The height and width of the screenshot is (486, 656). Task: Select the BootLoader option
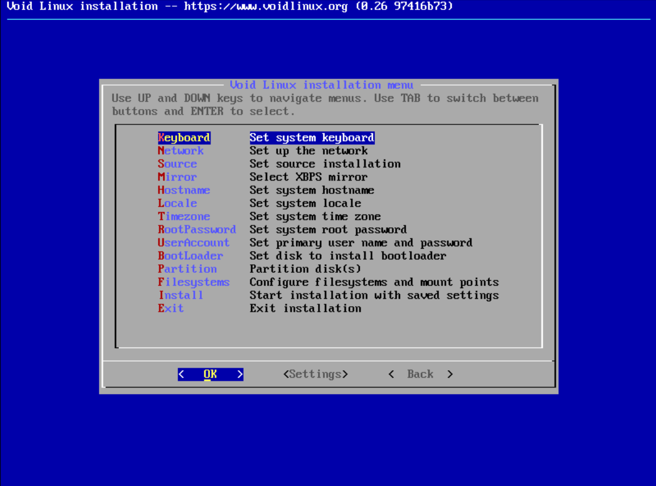tap(190, 256)
